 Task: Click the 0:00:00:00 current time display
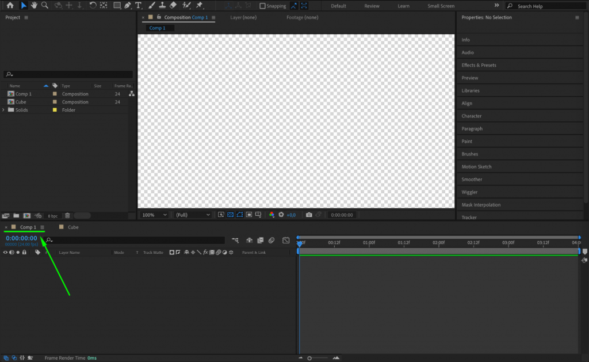pos(20,238)
